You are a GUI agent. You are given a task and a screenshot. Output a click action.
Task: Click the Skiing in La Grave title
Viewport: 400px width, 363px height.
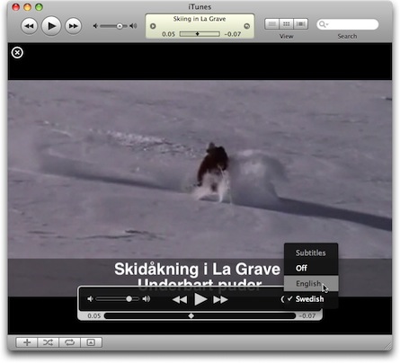tap(200, 19)
